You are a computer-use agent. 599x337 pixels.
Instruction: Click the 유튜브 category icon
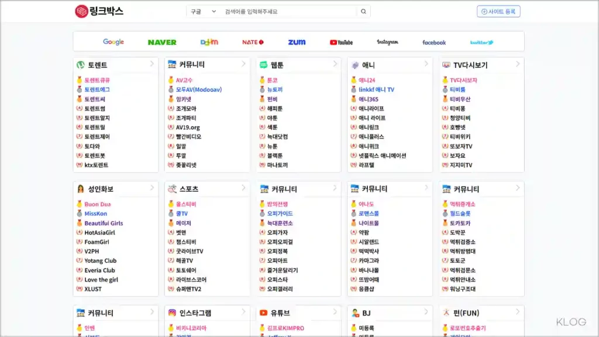263,312
